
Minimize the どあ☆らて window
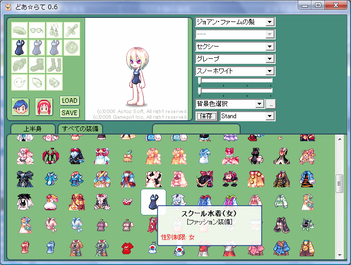coord(304,5)
